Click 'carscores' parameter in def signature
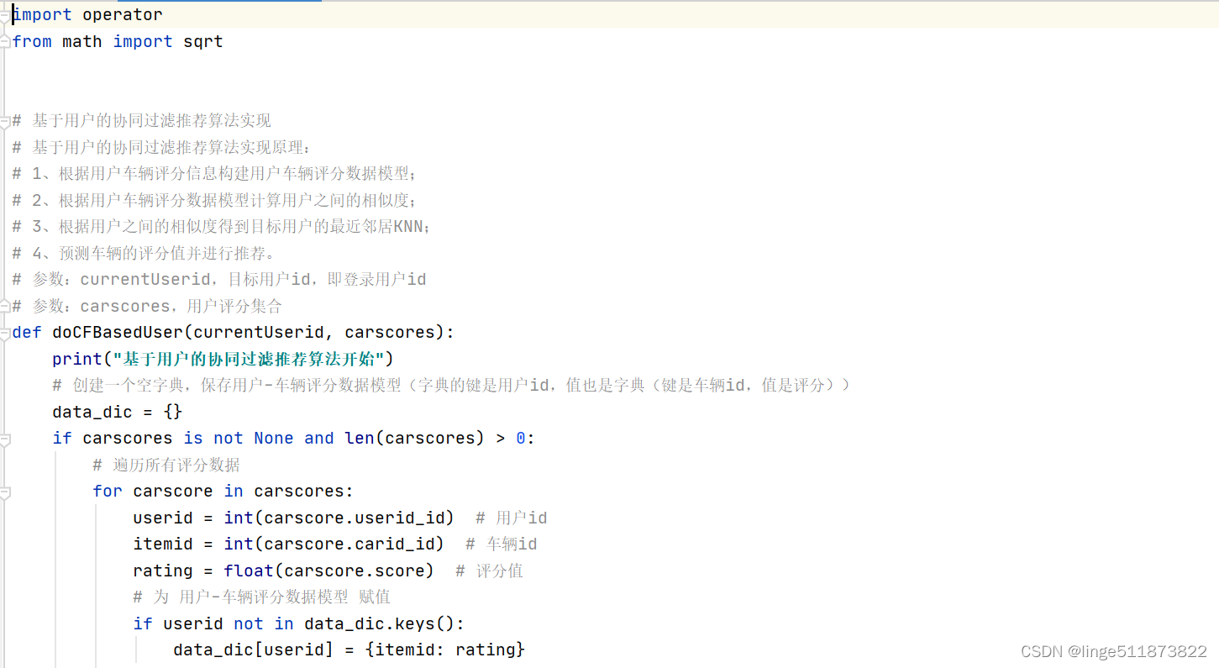 point(390,333)
